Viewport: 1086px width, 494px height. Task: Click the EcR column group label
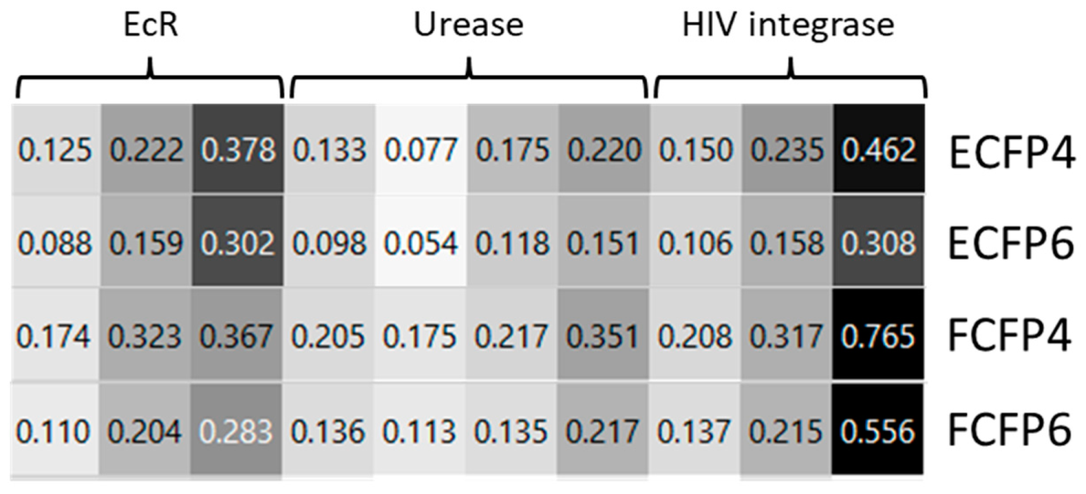151,25
